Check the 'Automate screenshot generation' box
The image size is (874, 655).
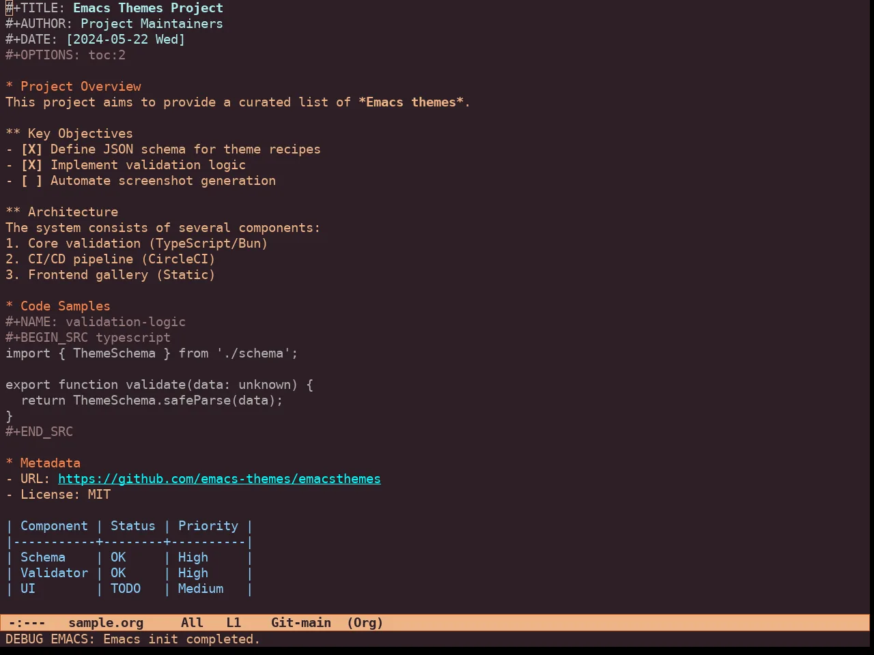click(31, 181)
